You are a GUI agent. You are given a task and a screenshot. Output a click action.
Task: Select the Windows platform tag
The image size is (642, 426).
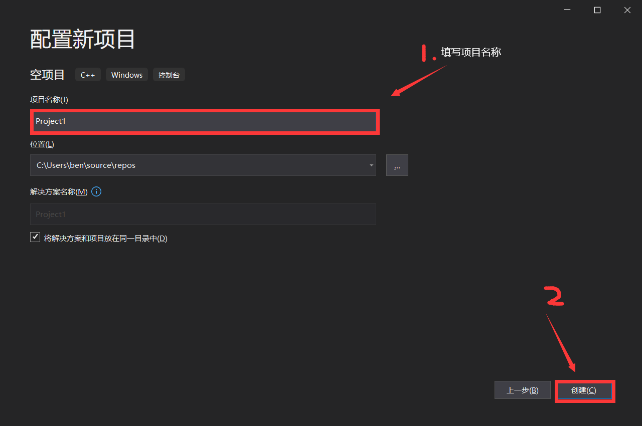(x=126, y=74)
